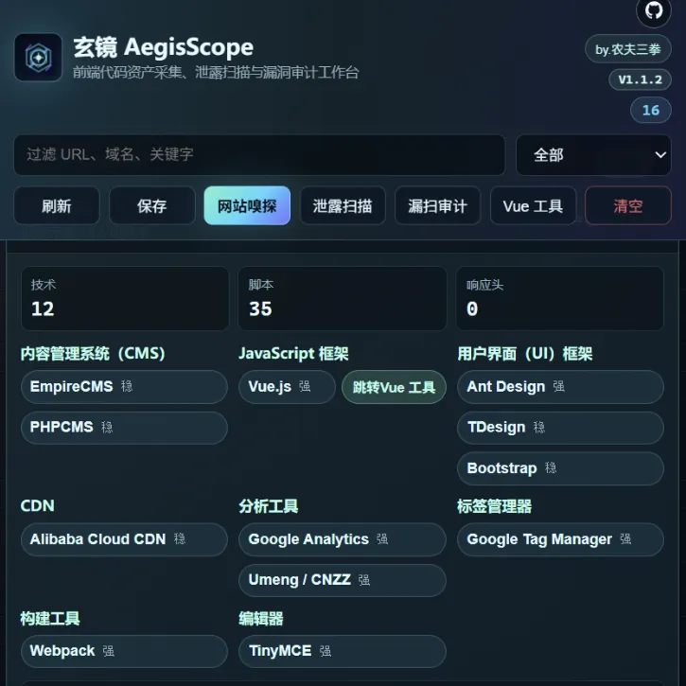Open the filter dropdown showing 全部
The width and height of the screenshot is (686, 686).
593,155
